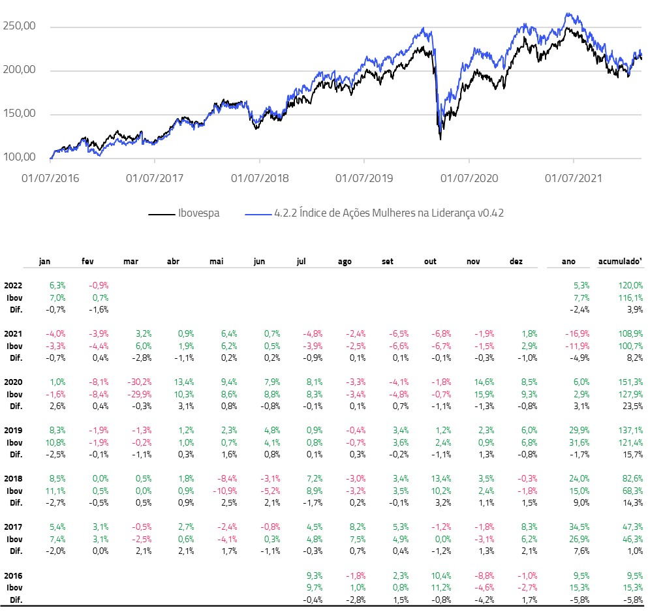Select the 'acumulado' column header
Image resolution: width=648 pixels, height=612 pixels.
620,261
